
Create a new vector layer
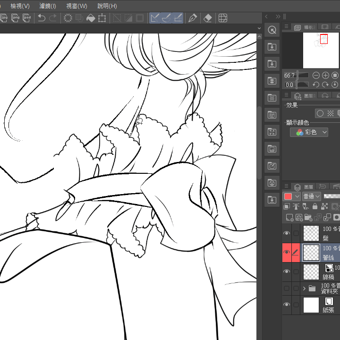pyautogui.click(x=299, y=217)
